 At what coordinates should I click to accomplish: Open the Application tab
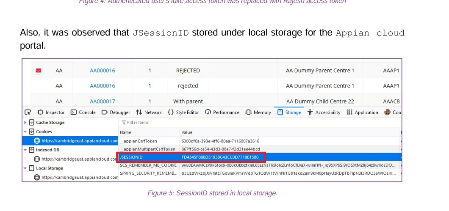(362, 112)
